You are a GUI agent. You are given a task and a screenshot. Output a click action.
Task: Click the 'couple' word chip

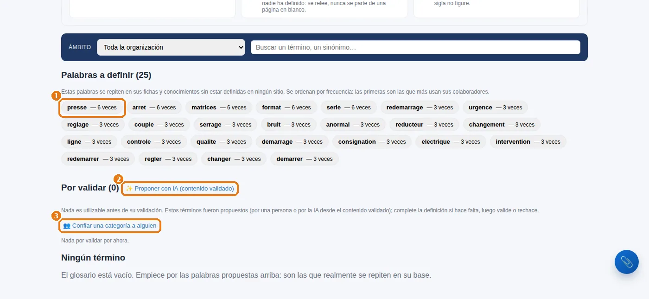(159, 125)
